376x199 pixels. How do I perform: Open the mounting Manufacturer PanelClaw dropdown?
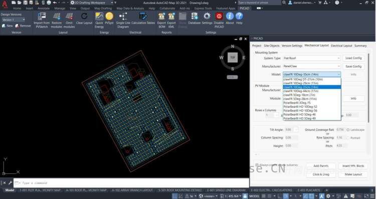312,66
